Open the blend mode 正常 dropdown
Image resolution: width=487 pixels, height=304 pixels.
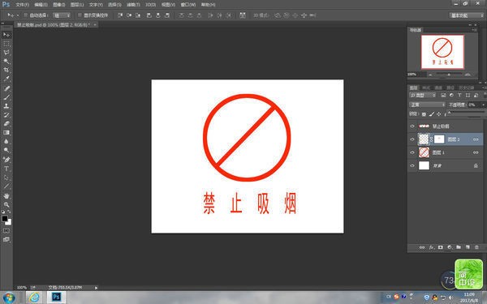click(x=428, y=105)
